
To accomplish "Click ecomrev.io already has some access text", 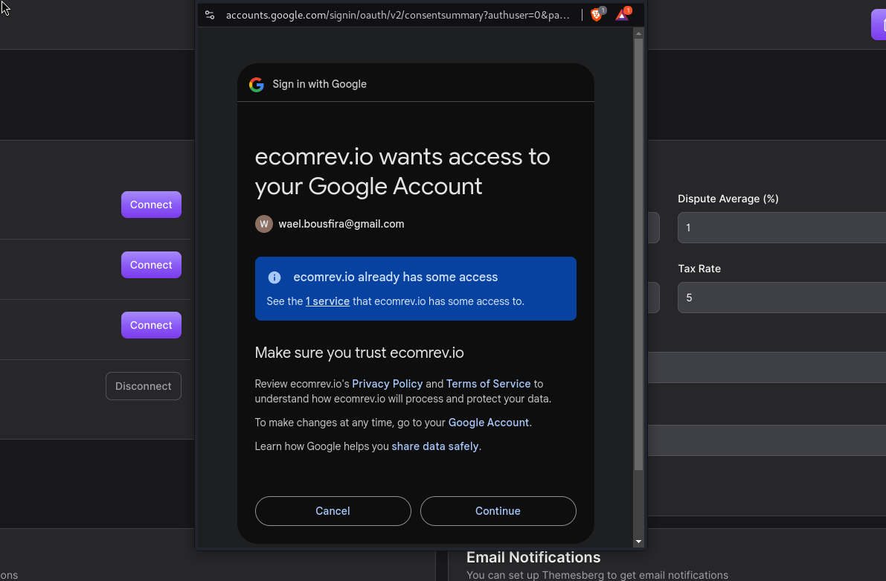I will tap(396, 277).
